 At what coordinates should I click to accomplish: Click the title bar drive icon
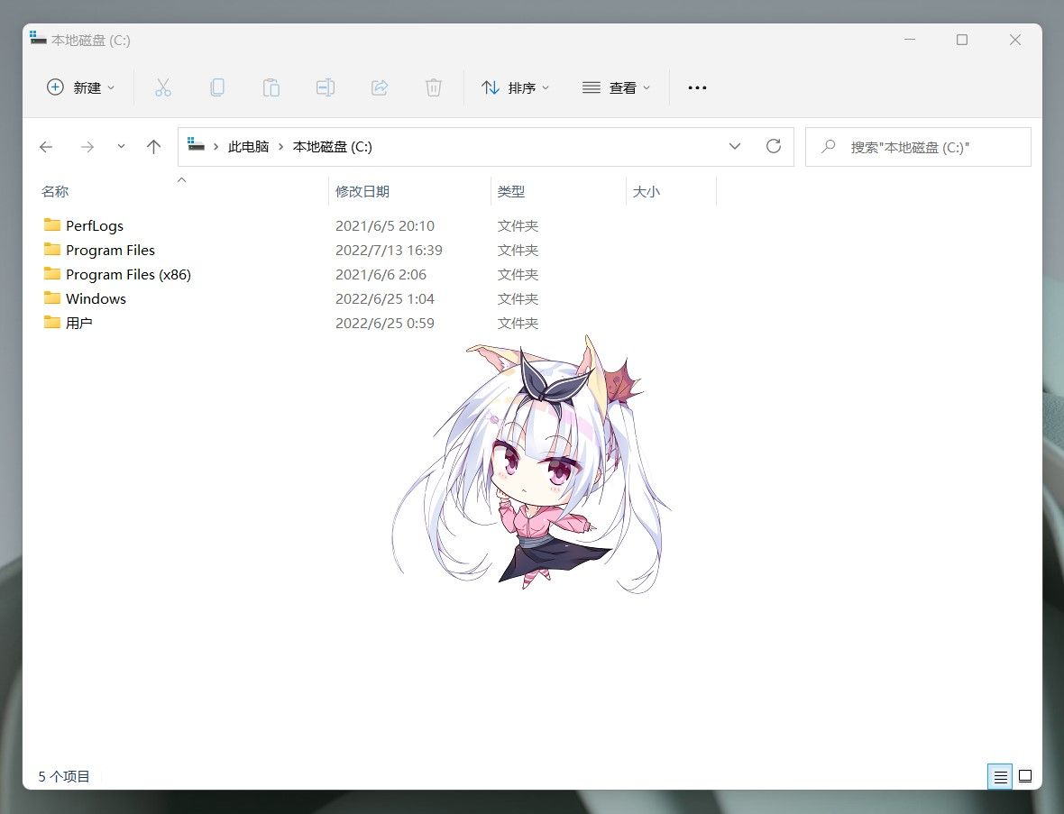point(38,38)
